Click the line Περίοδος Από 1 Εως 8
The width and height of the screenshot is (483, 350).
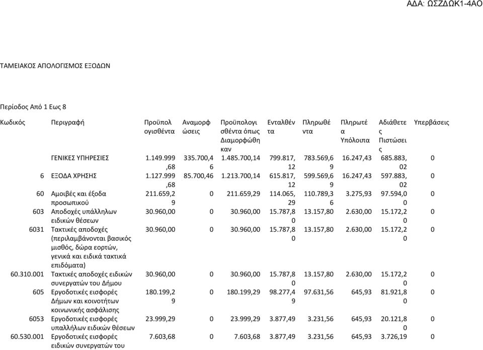[x=33, y=107]
